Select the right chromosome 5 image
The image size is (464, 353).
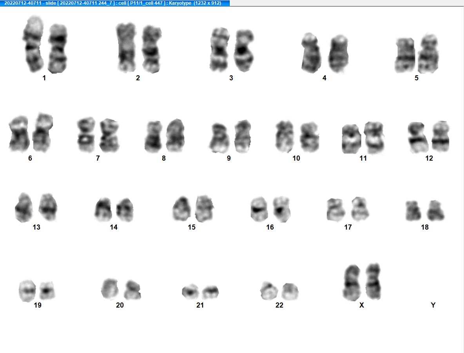tap(428, 54)
